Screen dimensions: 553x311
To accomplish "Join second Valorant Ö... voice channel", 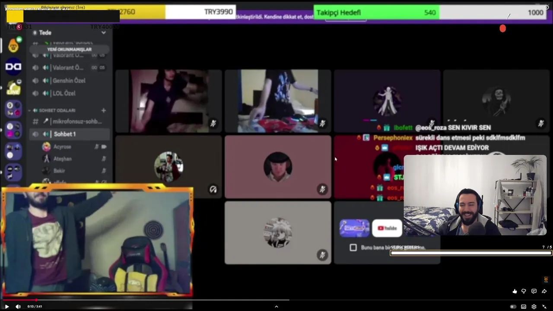I will tap(69, 68).
